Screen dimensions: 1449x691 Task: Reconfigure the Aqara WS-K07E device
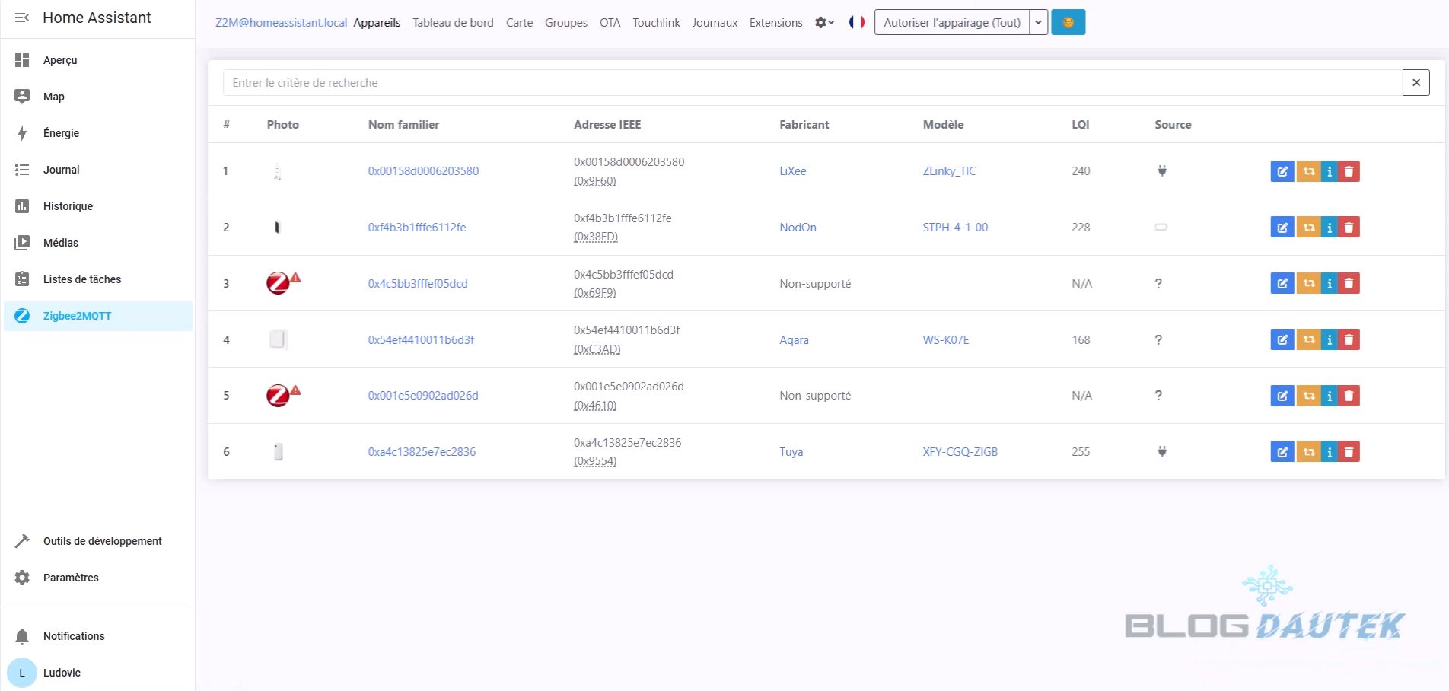(x=1308, y=340)
